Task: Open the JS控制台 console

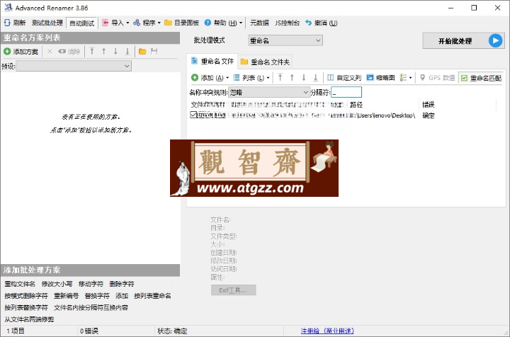Action: pos(287,23)
